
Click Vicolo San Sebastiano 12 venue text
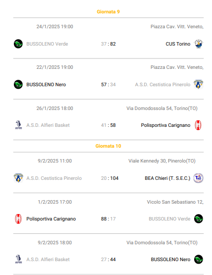(x=175, y=202)
